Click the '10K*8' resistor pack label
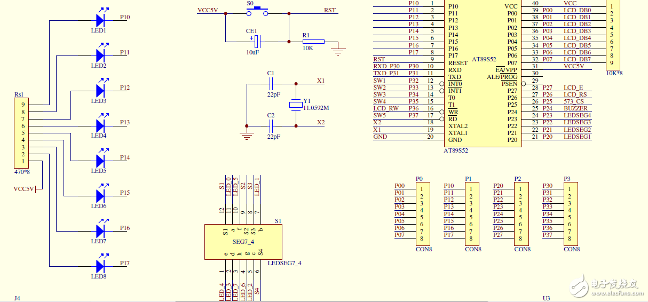Screen dimensions: 648x302 [x=614, y=73]
